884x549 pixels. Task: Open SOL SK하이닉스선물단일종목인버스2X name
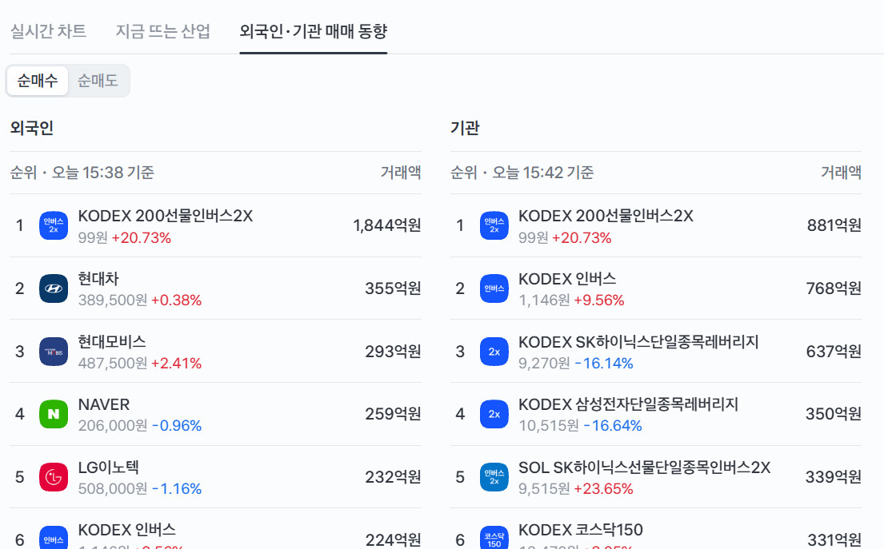644,467
